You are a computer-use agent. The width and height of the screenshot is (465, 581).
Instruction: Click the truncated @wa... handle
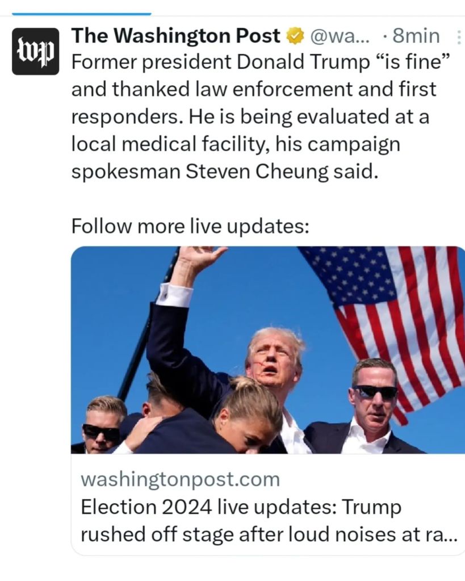tap(339, 36)
